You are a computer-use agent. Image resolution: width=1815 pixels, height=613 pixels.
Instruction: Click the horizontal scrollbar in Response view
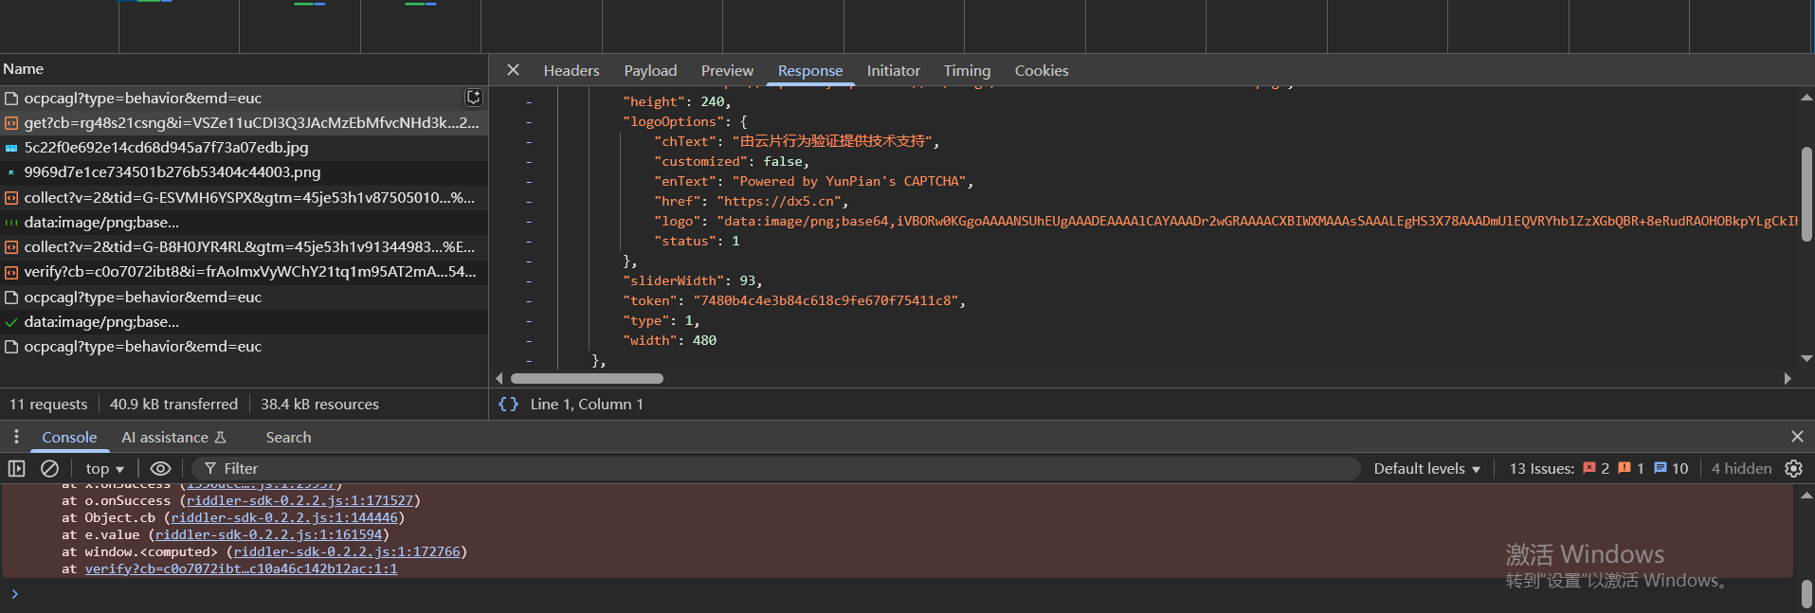pyautogui.click(x=587, y=379)
